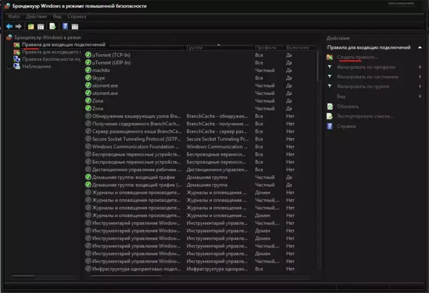Click the Обновить refresh icon
429x293 pixels.
point(330,106)
